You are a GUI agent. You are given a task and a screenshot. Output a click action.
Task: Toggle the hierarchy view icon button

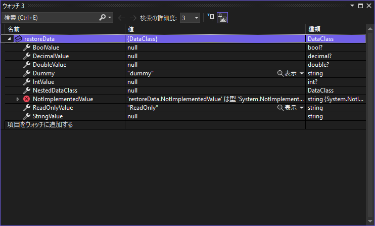(x=222, y=18)
